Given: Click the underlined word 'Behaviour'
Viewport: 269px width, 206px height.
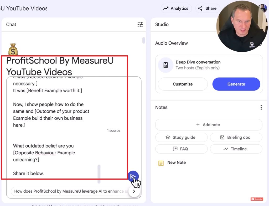Looking at the screenshot, I should click(46, 153).
